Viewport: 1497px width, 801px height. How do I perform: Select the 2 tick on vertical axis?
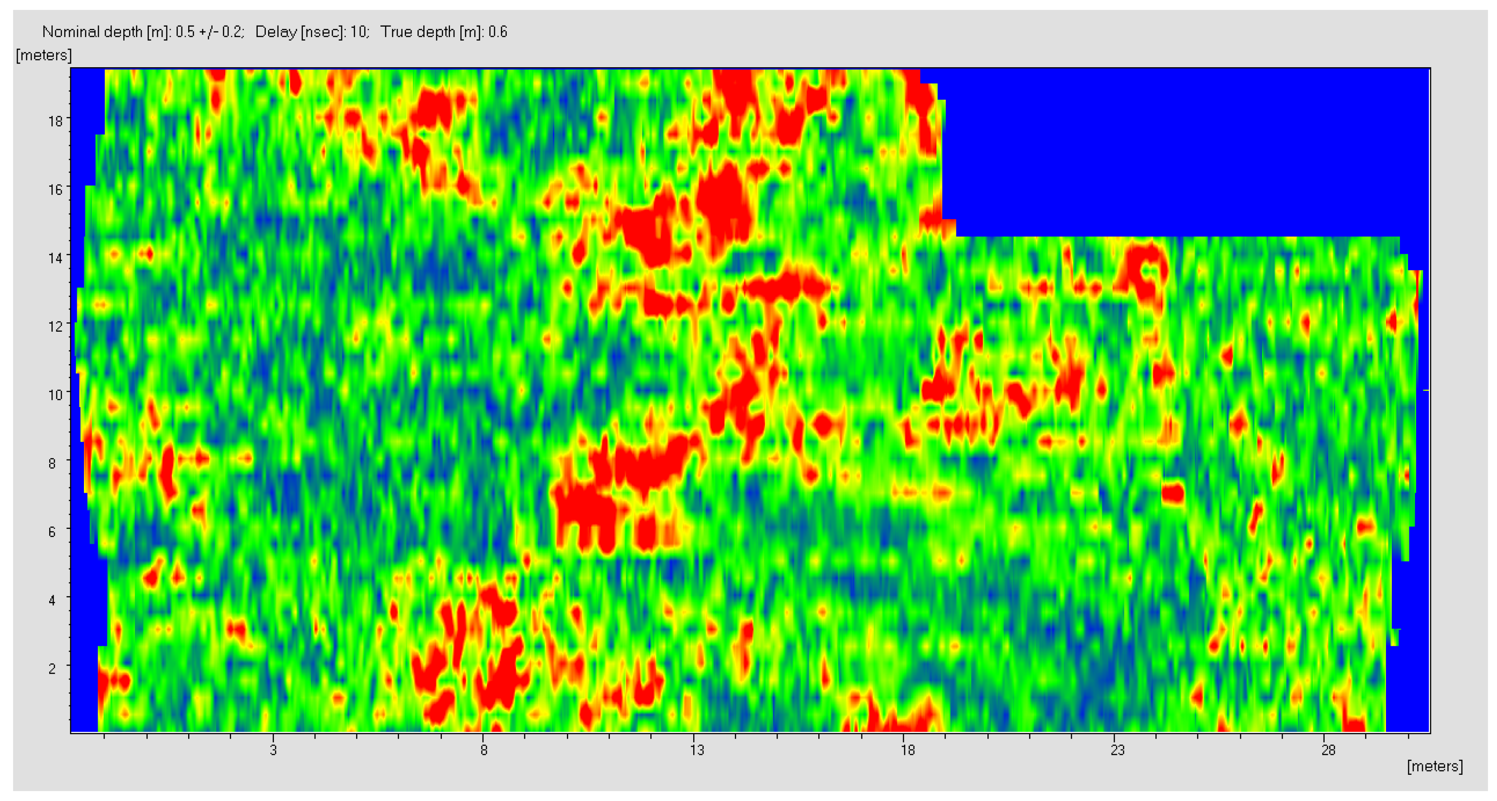pos(52,668)
